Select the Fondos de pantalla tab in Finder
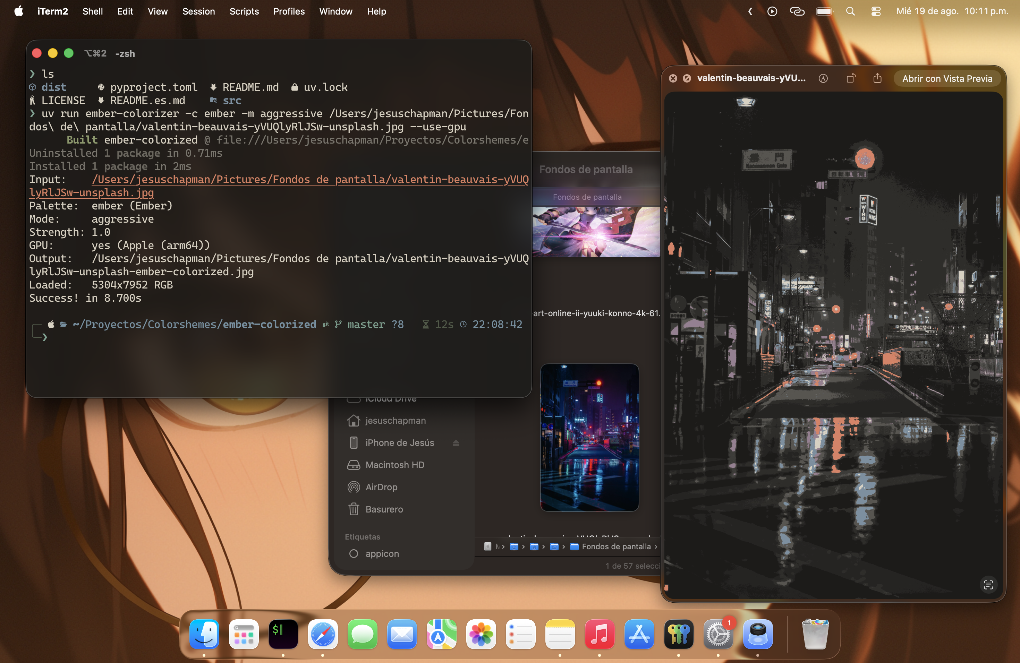The image size is (1020, 663). point(587,197)
